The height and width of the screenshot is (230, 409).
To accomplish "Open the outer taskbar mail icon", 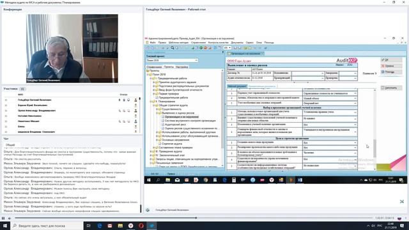I will coord(110,226).
